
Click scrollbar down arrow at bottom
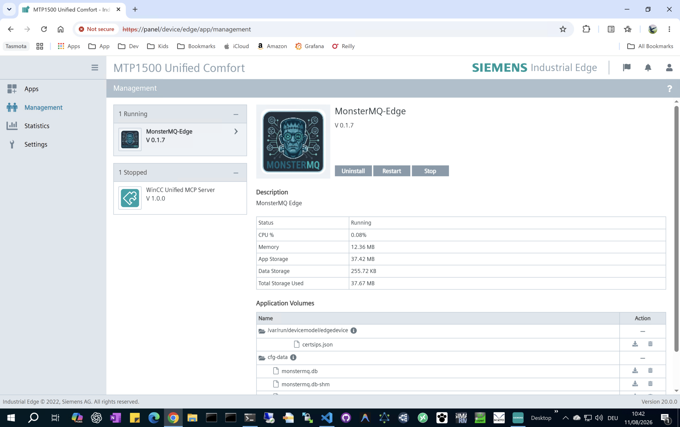pyautogui.click(x=676, y=391)
